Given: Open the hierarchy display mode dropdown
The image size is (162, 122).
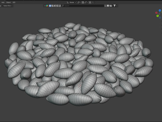Looking at the screenshot, I should [x=111, y=6].
